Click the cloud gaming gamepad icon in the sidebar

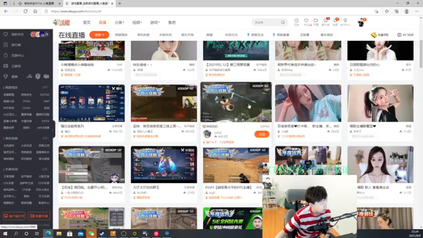(6, 66)
